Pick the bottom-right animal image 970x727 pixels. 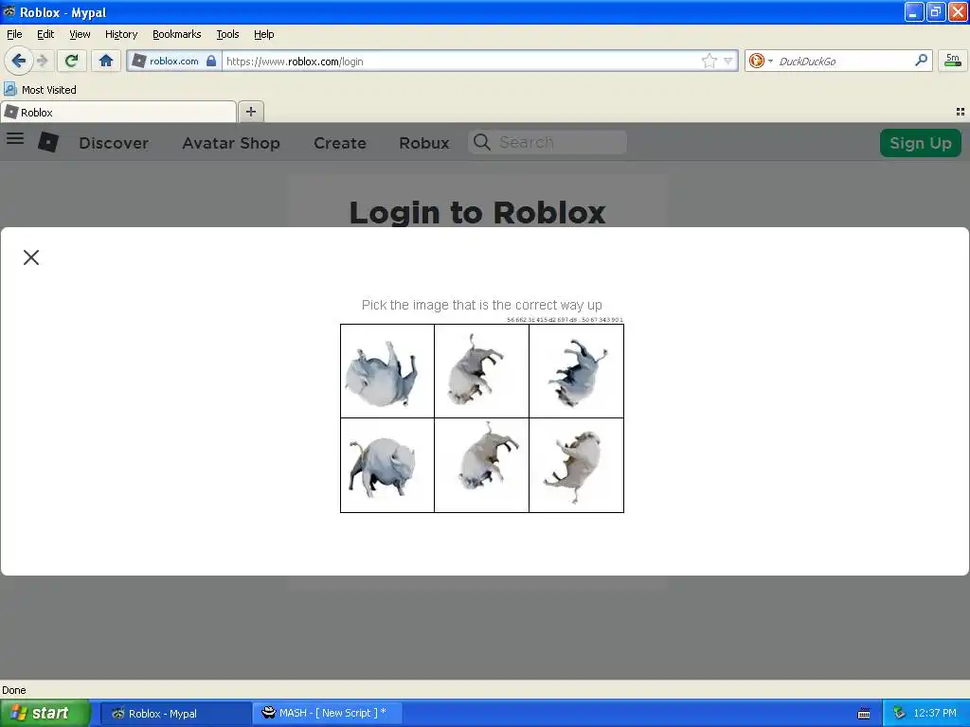click(577, 466)
